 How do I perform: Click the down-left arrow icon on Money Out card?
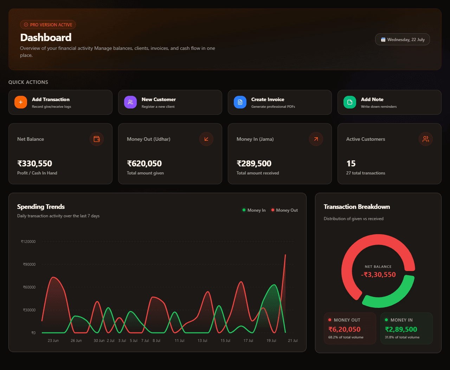click(x=206, y=139)
